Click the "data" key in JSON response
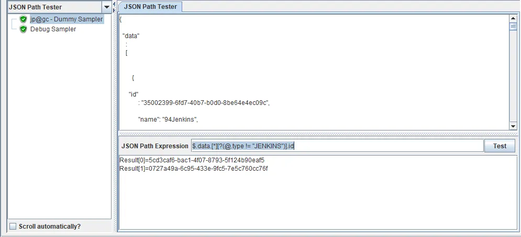This screenshot has height=237, width=521. coord(131,37)
